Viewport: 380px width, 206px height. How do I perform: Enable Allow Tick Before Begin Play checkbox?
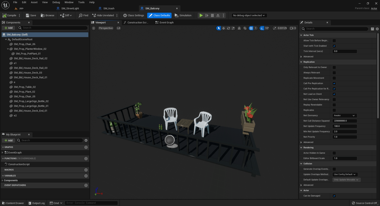(x=334, y=41)
